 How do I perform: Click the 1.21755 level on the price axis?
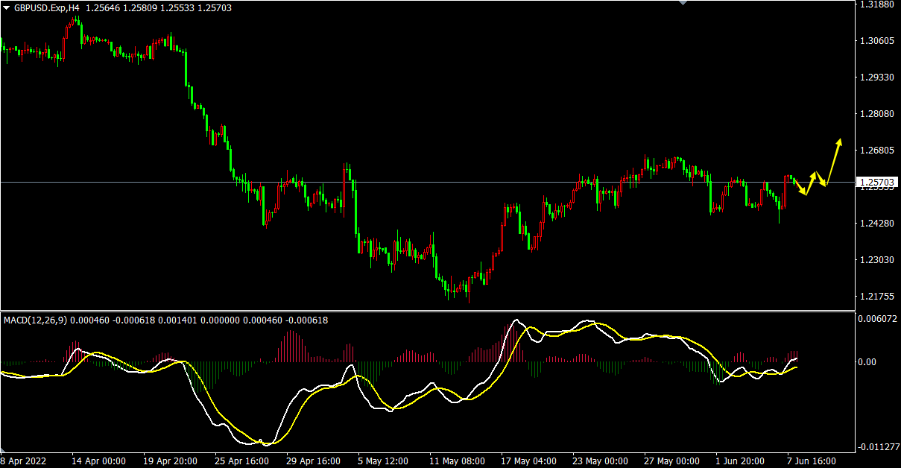(x=877, y=297)
